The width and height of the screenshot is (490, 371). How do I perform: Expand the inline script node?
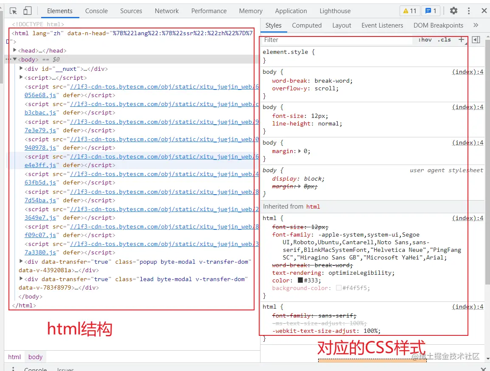tap(21, 77)
